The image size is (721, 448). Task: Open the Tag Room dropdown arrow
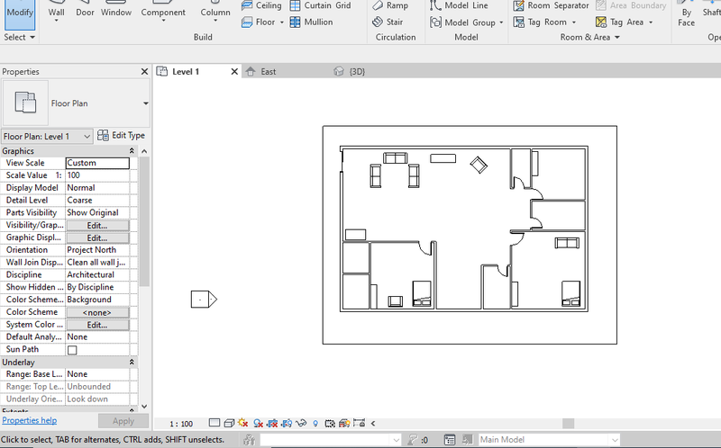click(574, 22)
